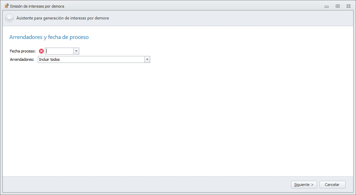
Task: Click the back arrow in wizard header
Action: click(9, 18)
